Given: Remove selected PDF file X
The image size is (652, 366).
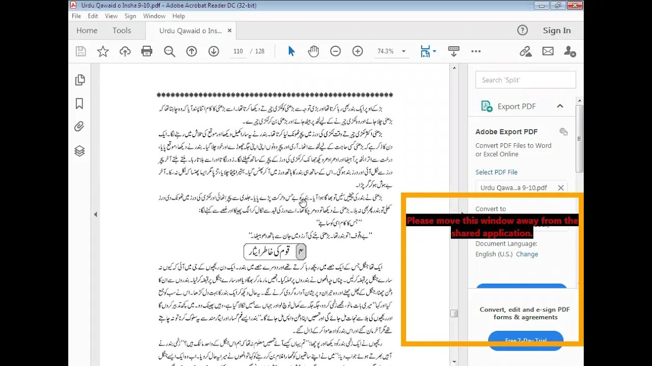Looking at the screenshot, I should click(561, 188).
